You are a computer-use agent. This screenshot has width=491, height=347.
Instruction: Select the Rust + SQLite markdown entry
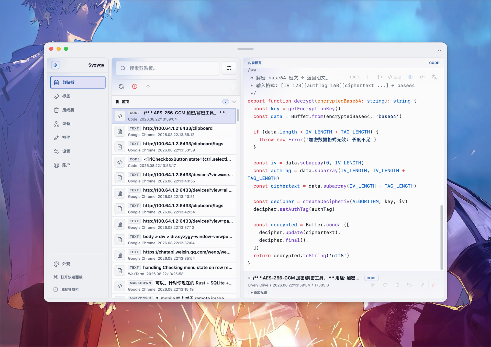point(174,286)
